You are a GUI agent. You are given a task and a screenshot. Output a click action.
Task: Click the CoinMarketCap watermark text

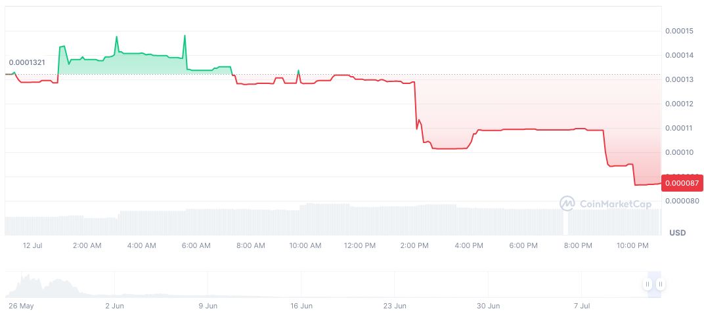point(615,204)
